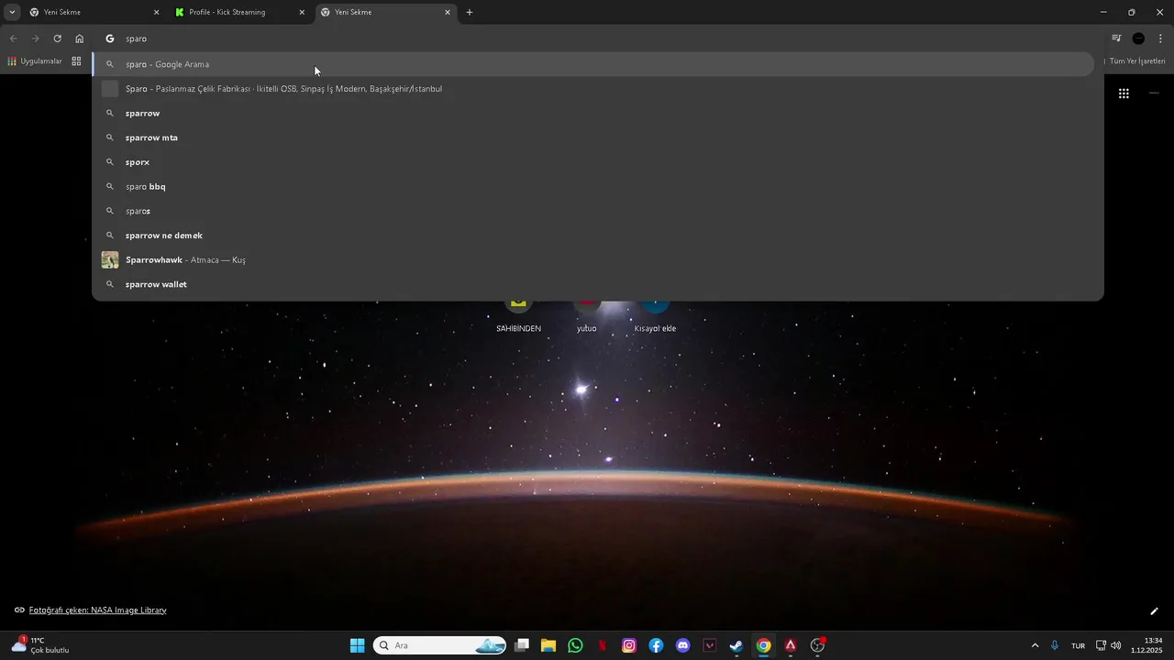The image size is (1174, 660).
Task: Open Valorant from taskbar
Action: pyautogui.click(x=710, y=645)
